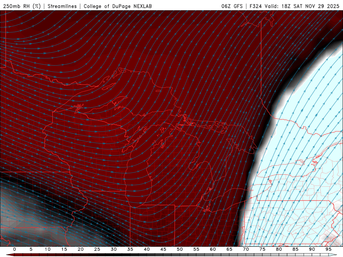The image size is (343, 257).
Task: Click 'College of DuPage NEXLAB' text
Action: pyautogui.click(x=117, y=6)
